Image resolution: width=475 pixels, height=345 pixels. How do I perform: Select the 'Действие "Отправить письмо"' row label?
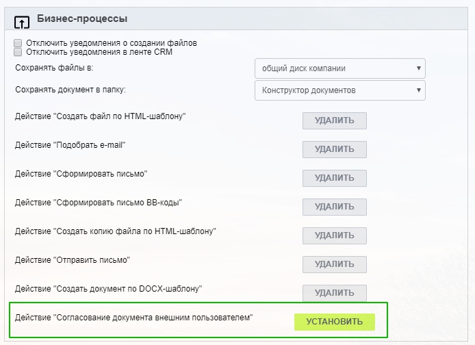72,260
